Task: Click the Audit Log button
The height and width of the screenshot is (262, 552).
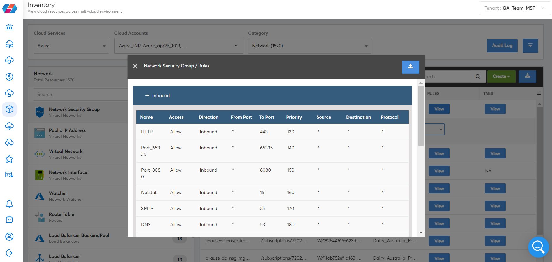Action: click(x=502, y=46)
